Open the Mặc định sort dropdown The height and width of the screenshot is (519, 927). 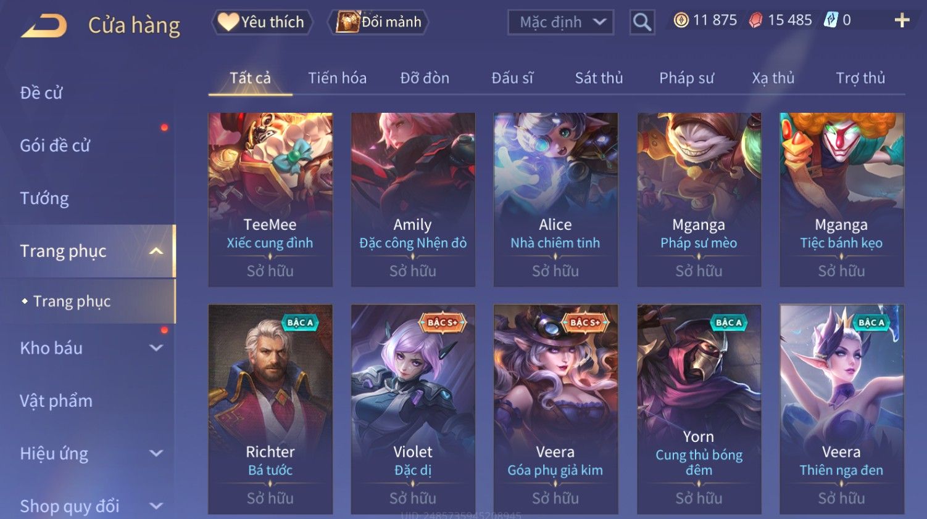pyautogui.click(x=560, y=22)
